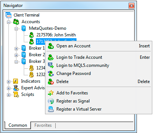Close the Navigator panel
This screenshot has height=133, width=153.
(131, 6)
